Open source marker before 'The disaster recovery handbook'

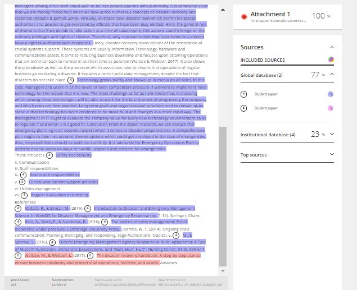point(90,256)
